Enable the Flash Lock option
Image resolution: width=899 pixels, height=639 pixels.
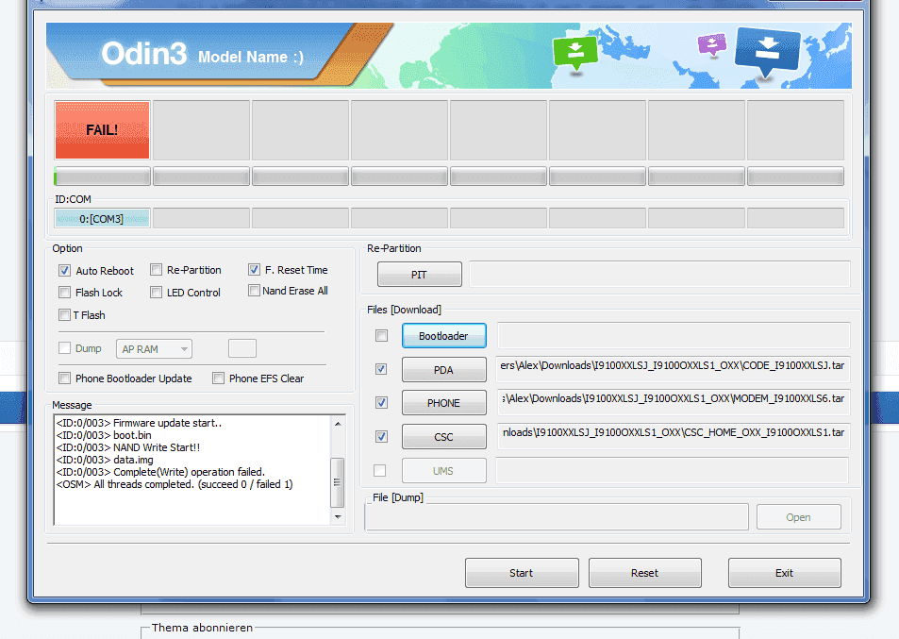pyautogui.click(x=64, y=293)
